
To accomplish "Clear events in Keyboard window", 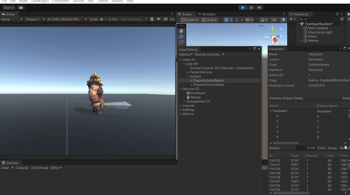I will tap(321, 148).
